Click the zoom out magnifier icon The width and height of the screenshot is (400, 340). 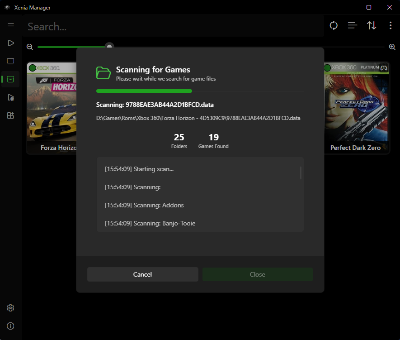pos(30,47)
